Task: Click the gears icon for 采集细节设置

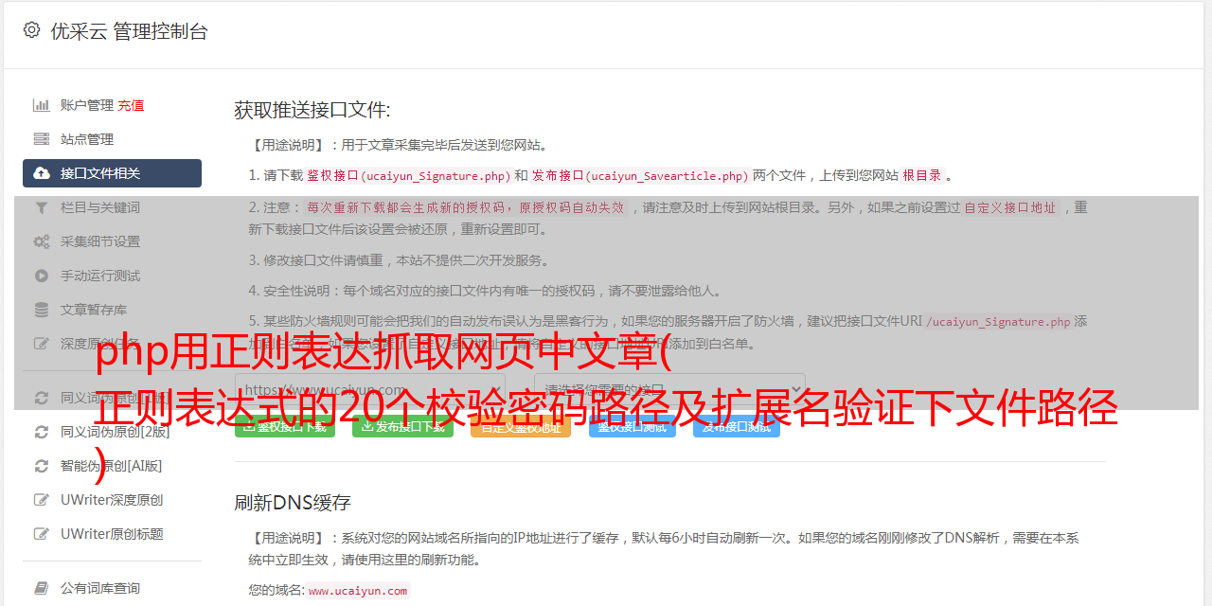Action: [x=42, y=241]
